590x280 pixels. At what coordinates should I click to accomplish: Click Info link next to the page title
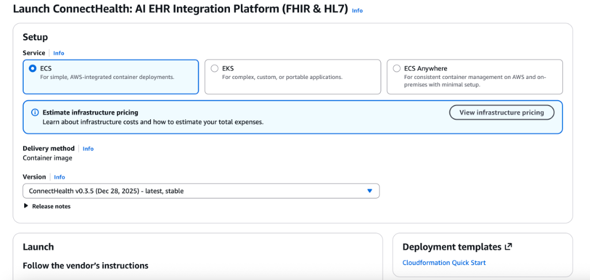click(x=357, y=10)
